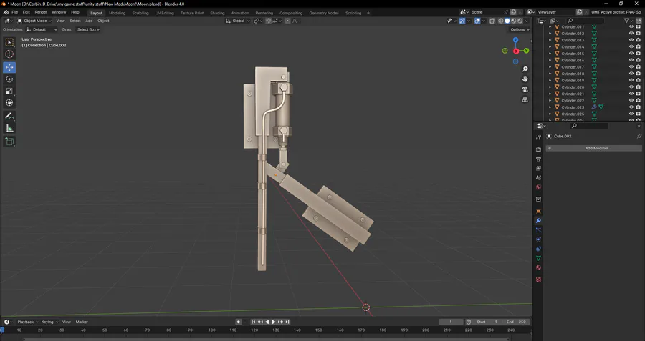Open the Tool properties tab
The height and width of the screenshot is (341, 645).
(538, 137)
